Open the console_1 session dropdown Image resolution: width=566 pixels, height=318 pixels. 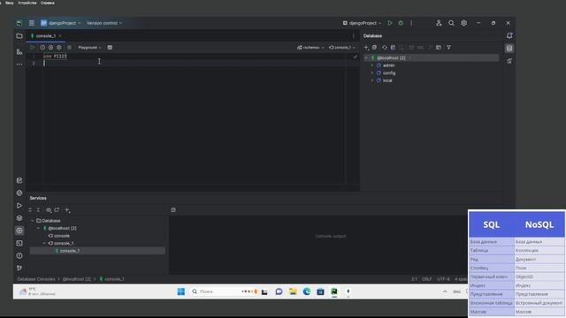[x=342, y=47]
